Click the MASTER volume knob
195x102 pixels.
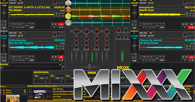click(118, 30)
